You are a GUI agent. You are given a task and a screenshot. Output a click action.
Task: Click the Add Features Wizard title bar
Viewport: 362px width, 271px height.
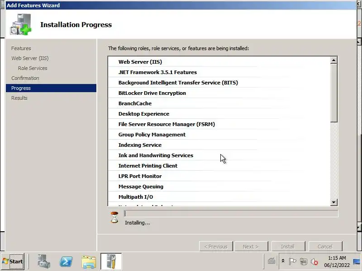click(181, 5)
